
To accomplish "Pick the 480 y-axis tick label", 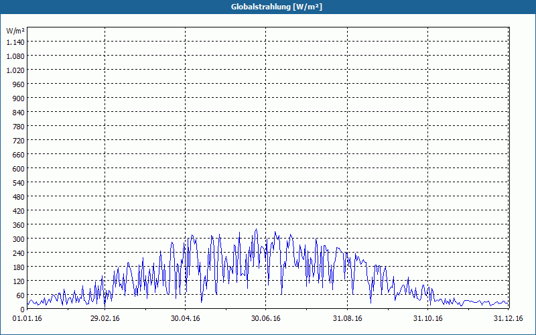I will tap(19, 197).
